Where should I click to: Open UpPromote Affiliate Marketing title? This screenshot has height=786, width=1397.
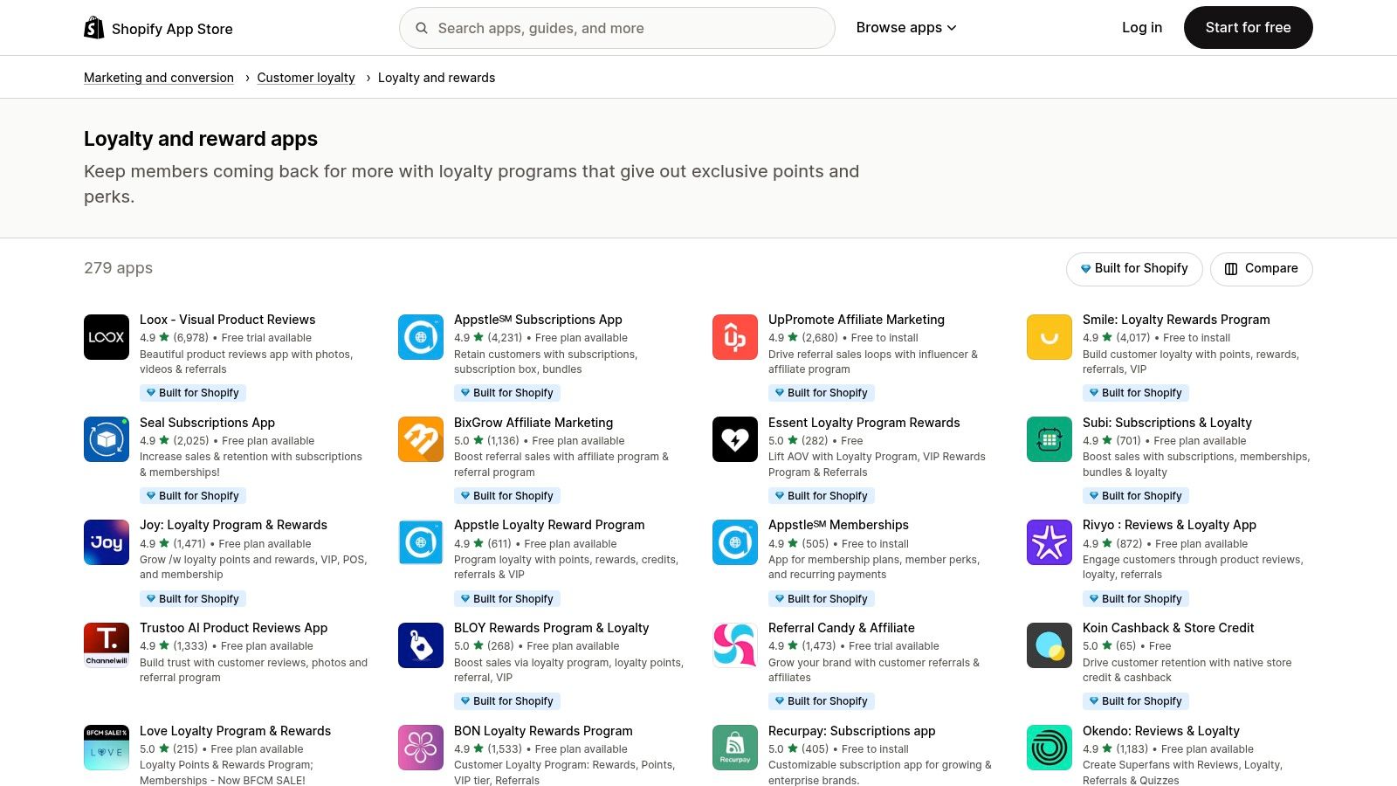click(857, 320)
